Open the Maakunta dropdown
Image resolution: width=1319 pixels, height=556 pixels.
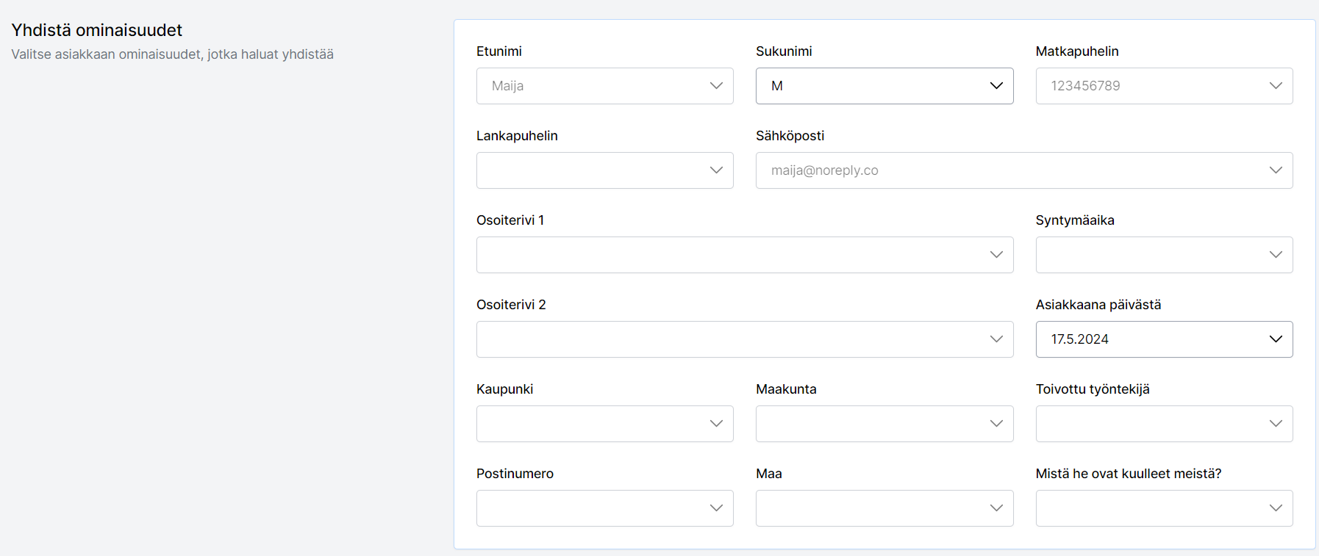point(884,424)
